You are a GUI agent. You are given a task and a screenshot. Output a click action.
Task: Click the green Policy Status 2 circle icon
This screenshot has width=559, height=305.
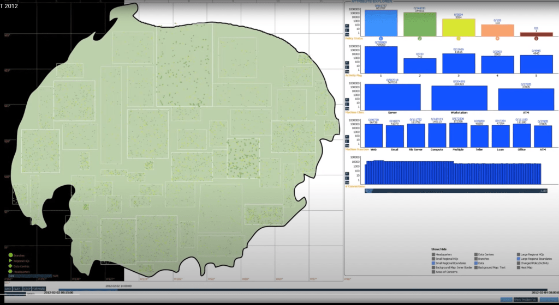[419, 39]
